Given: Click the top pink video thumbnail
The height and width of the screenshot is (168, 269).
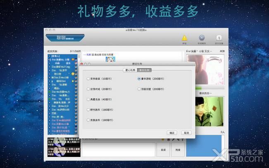Looking at the screenshot, I should (205, 70).
